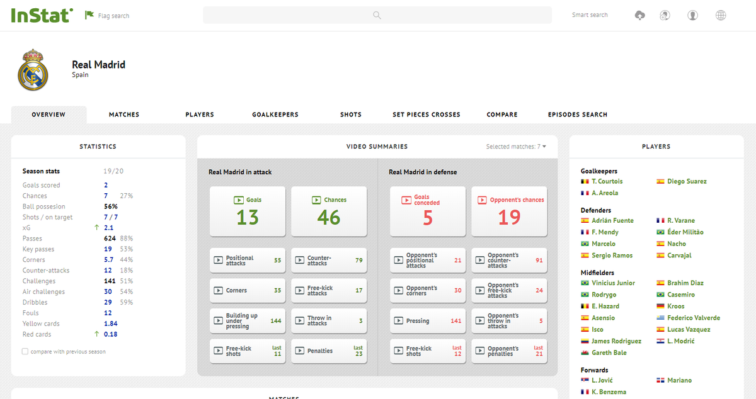
Task: Play Opponent's free-kick attacks videos
Action: pyautogui.click(x=509, y=291)
